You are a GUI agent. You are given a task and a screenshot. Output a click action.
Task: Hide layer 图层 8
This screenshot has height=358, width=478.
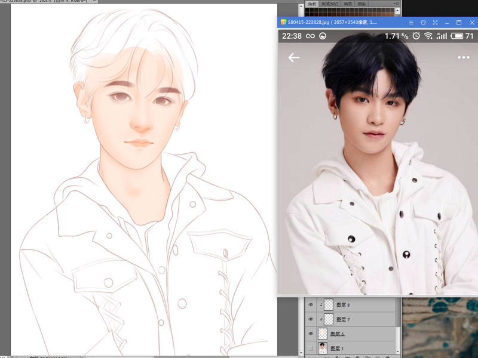[x=311, y=305]
